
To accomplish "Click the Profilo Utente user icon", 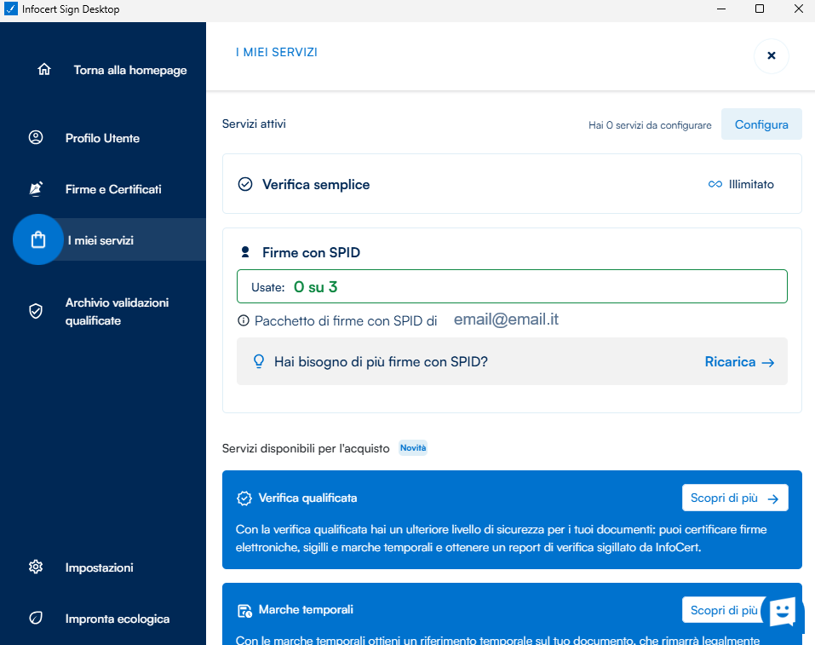I will pyautogui.click(x=36, y=137).
